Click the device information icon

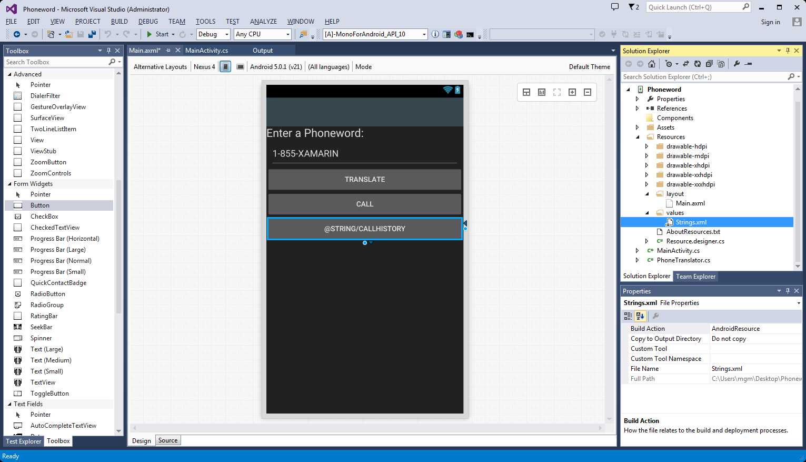coord(435,34)
